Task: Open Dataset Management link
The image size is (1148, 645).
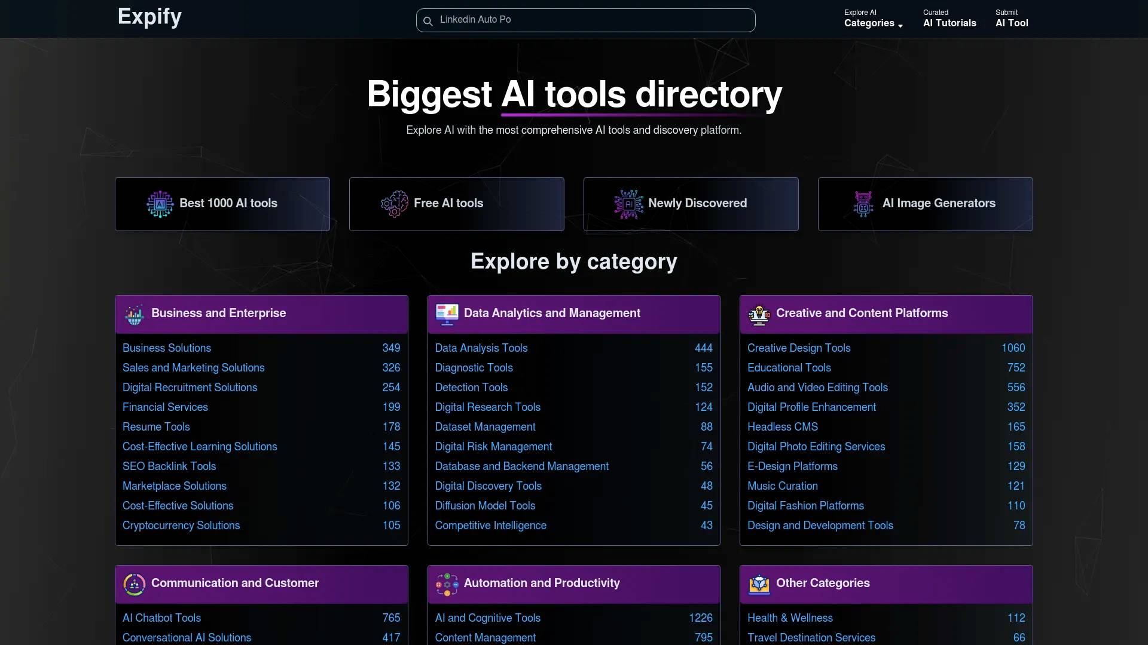Action: point(485,426)
